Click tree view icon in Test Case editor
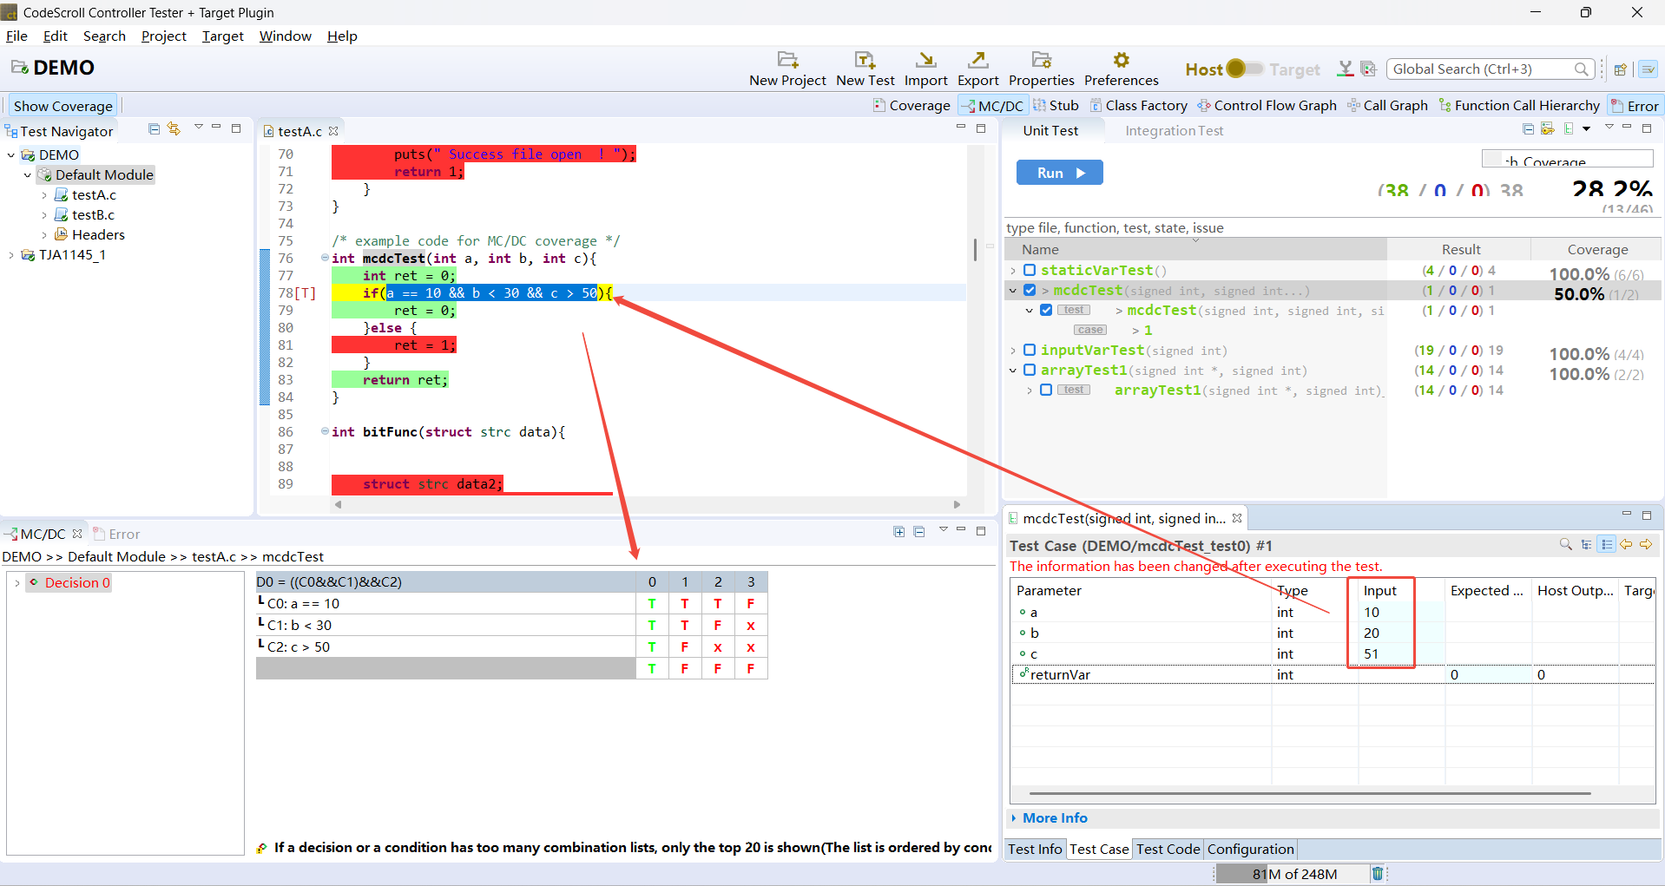Image resolution: width=1665 pixels, height=886 pixels. coord(1587,544)
